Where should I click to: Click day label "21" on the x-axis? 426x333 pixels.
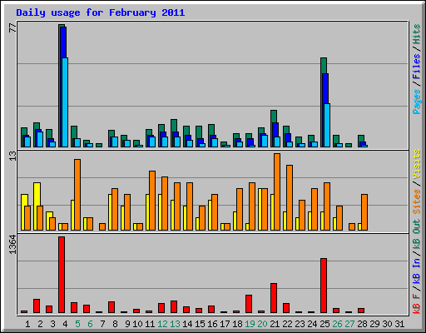[275, 324]
